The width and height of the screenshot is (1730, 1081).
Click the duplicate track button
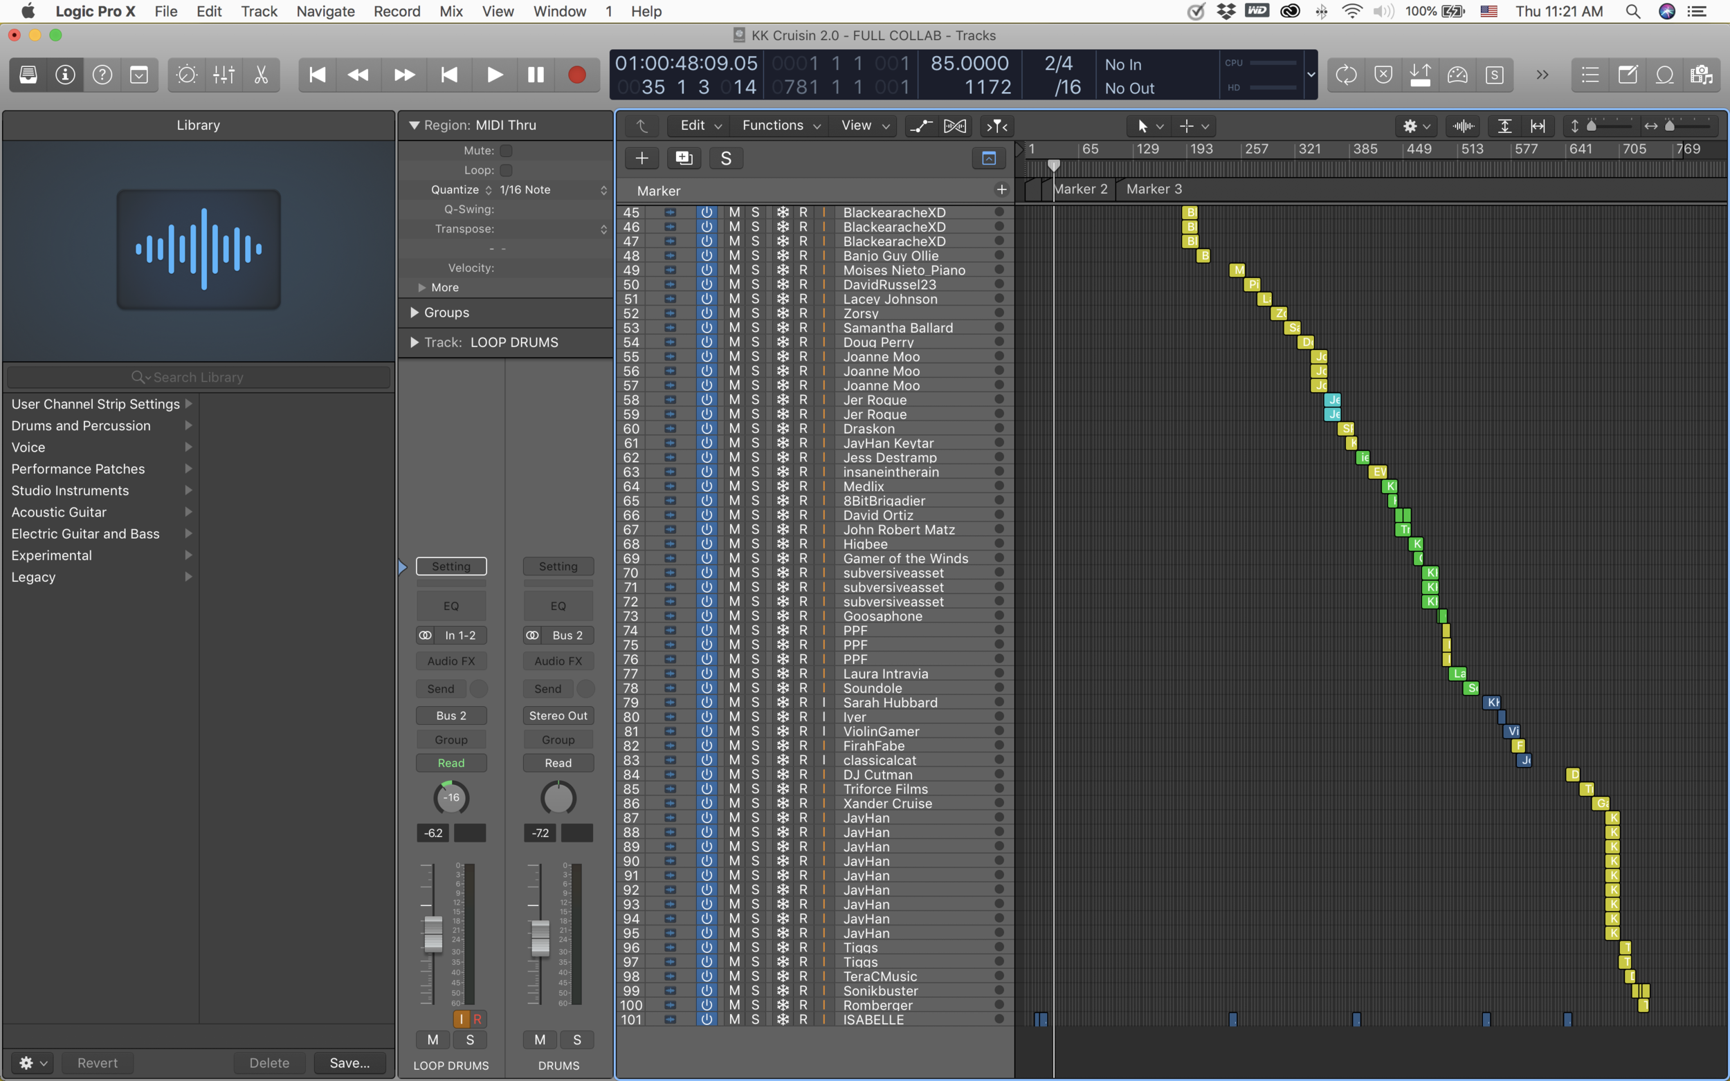[684, 158]
